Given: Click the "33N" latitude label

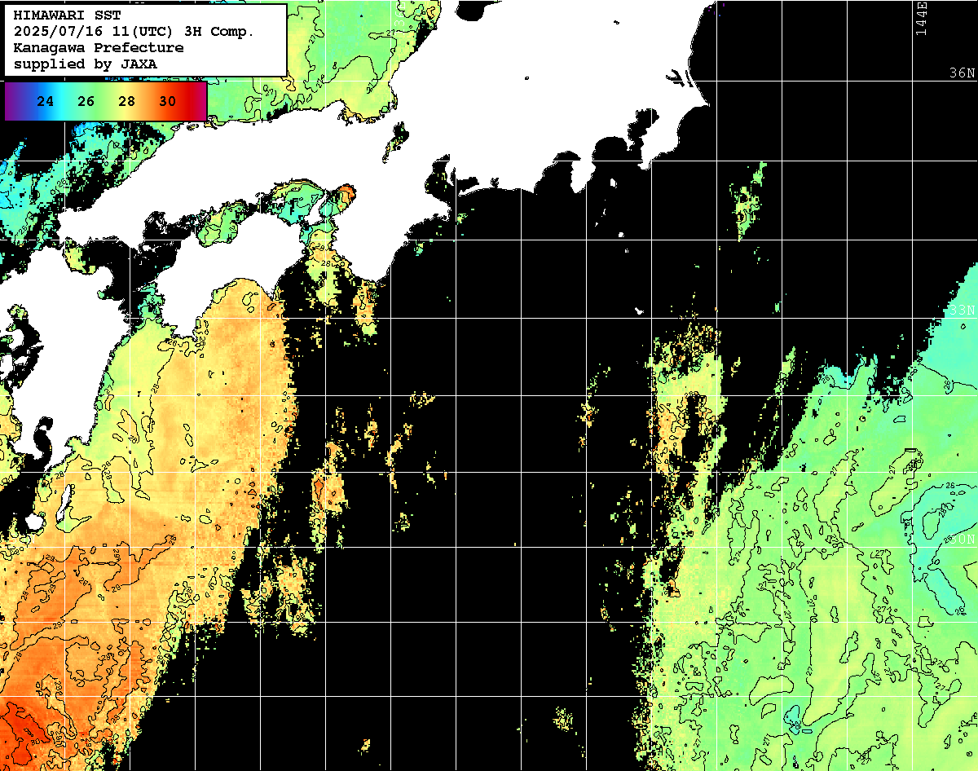Looking at the screenshot, I should [x=963, y=311].
